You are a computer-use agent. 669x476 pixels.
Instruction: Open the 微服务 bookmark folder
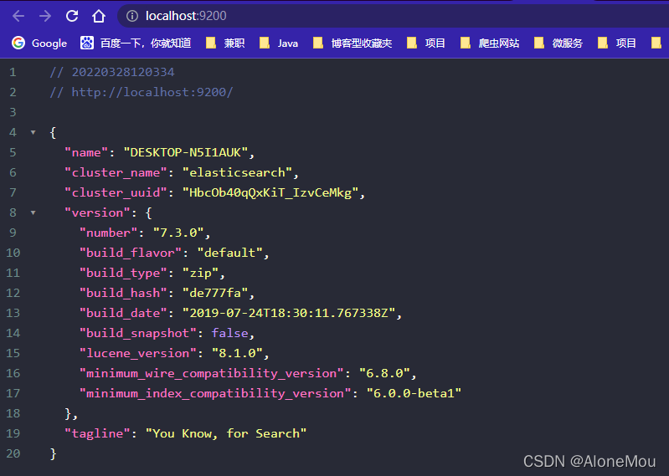click(x=558, y=43)
